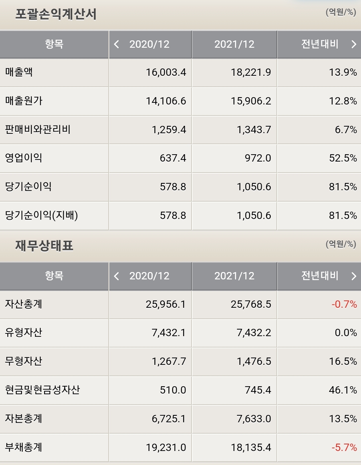This screenshot has width=361, height=465.
Task: Click the left chevron beside 2020/12 in income statement
Action: click(x=117, y=44)
